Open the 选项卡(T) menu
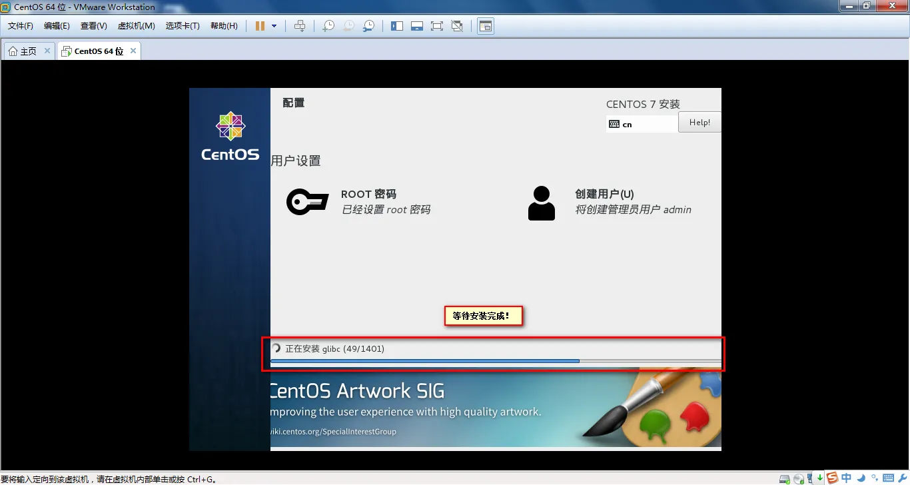The height and width of the screenshot is (485, 910). (183, 26)
